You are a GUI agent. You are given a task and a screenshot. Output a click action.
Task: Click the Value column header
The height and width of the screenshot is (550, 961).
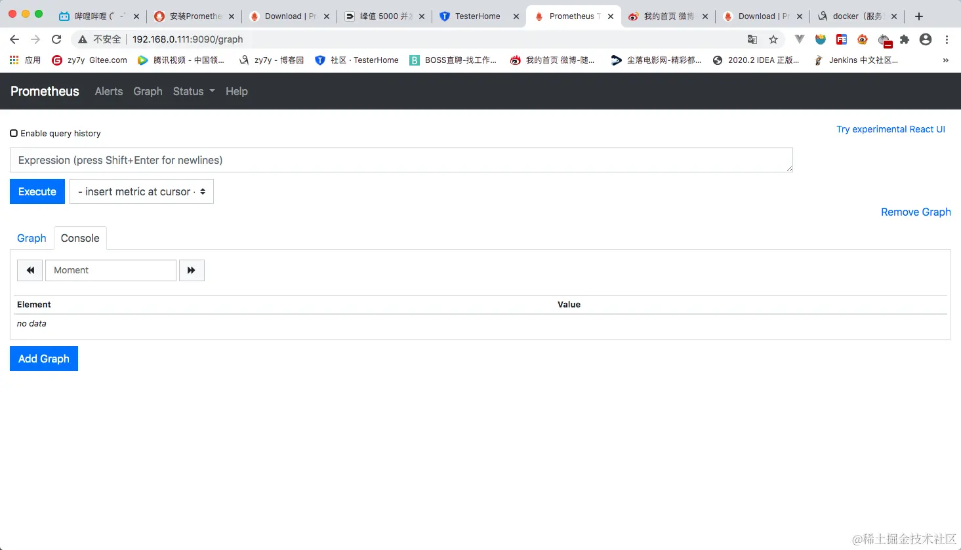coord(569,304)
